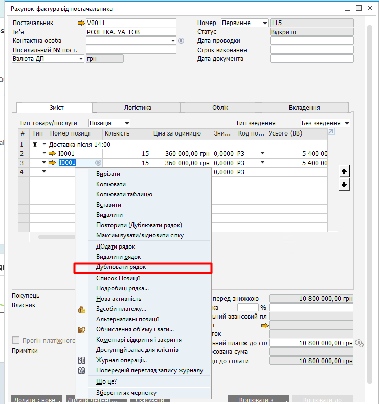This screenshot has height=404, width=379.
Task: Click the link arrow in table row 2
Action: [x=52, y=153]
